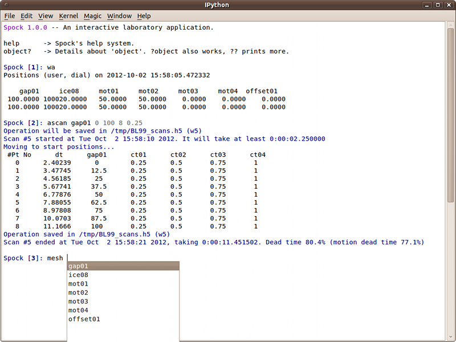Click 'Dead time 80.4%' text
The image size is (456, 342).
(x=295, y=242)
